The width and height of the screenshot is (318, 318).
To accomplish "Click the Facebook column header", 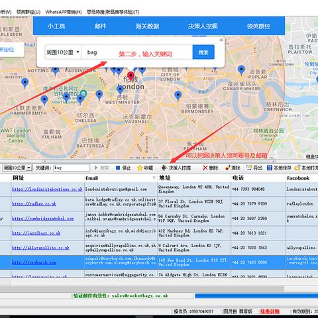I will tap(301, 178).
